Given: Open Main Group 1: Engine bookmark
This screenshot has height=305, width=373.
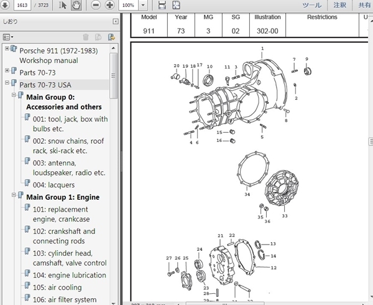Looking at the screenshot, I should pyautogui.click(x=63, y=197).
